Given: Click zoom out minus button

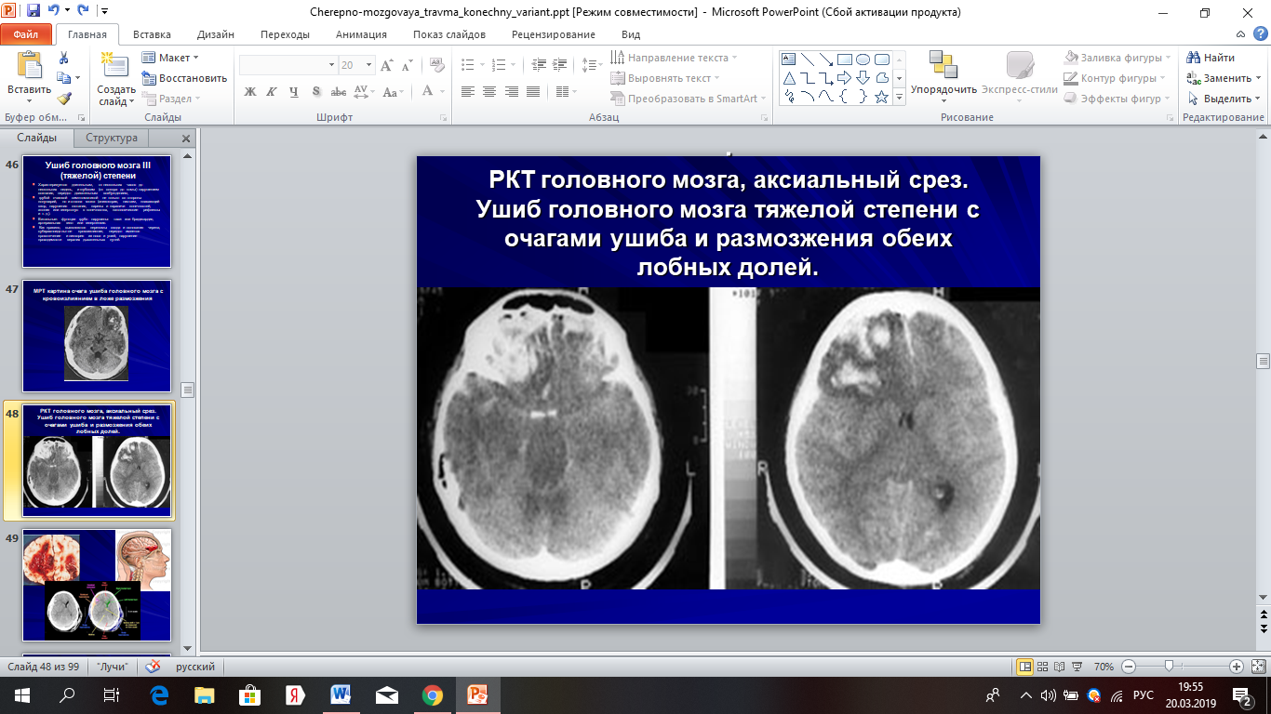Looking at the screenshot, I should (x=1128, y=667).
